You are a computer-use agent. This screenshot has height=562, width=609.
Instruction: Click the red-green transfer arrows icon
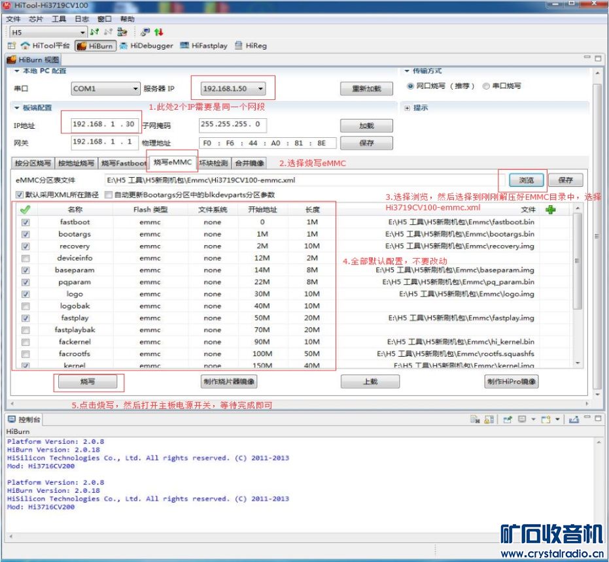tap(158, 32)
